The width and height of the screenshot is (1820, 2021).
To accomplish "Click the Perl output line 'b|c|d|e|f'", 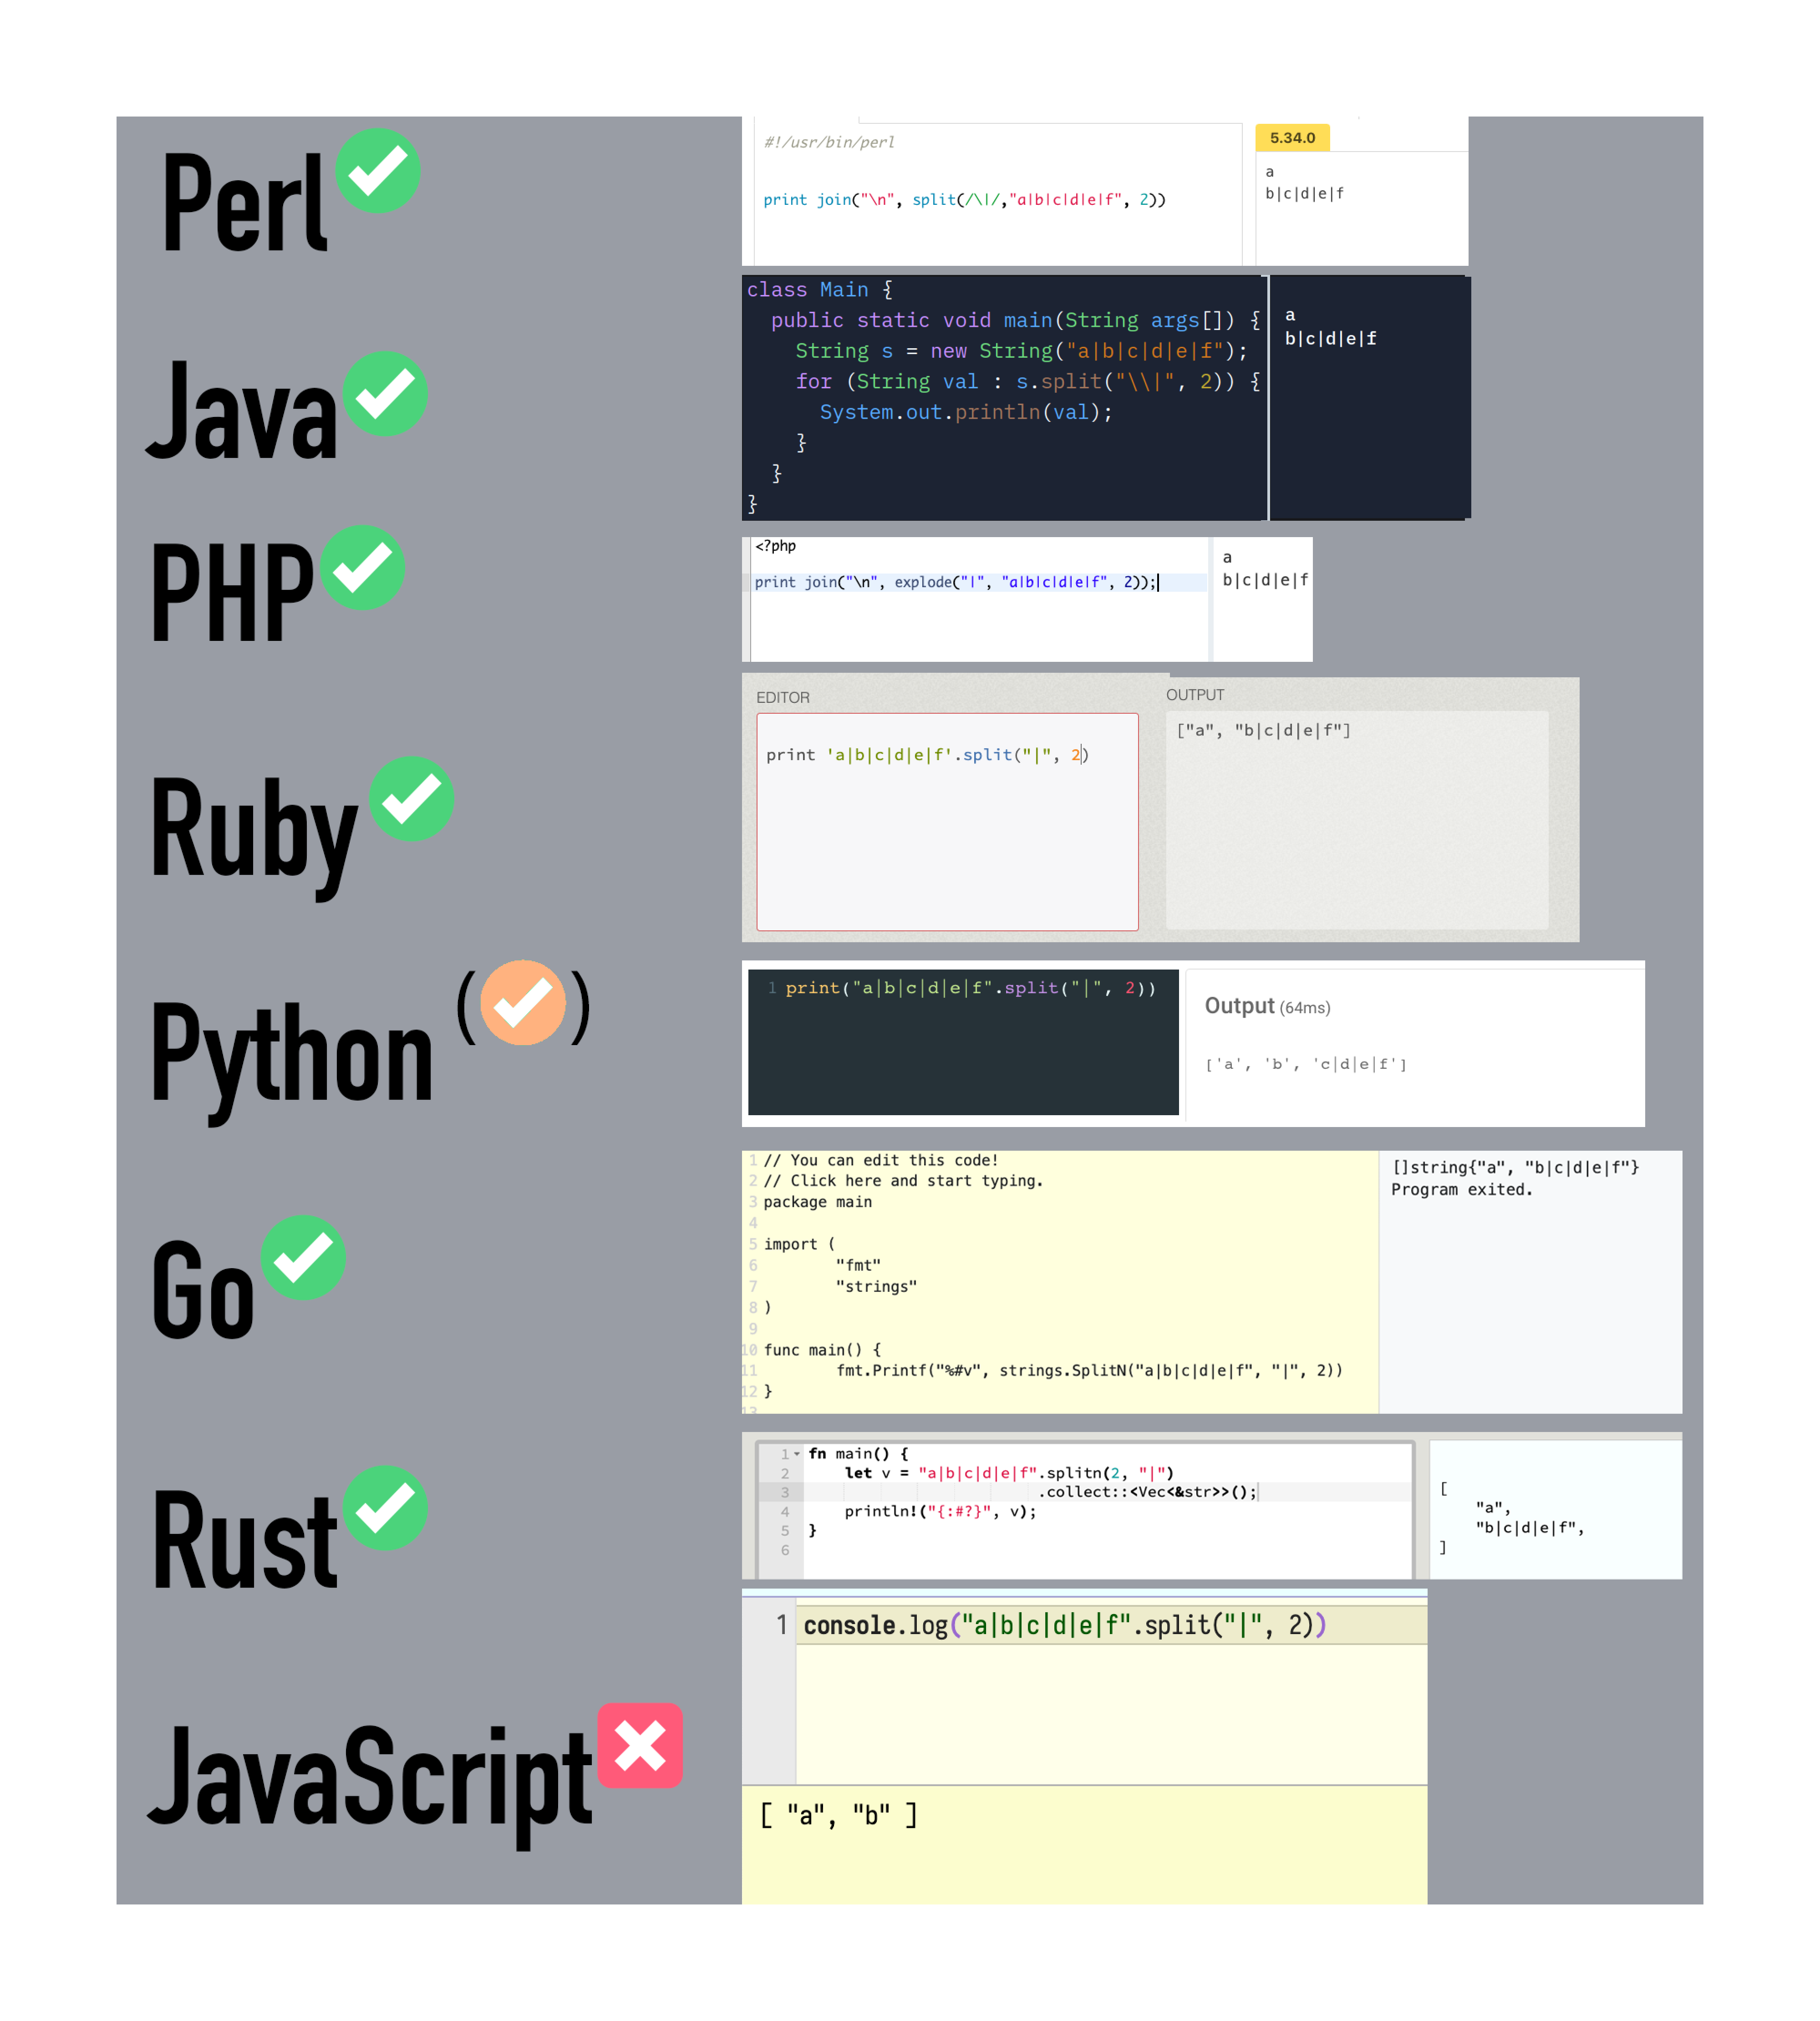I will (x=1304, y=193).
